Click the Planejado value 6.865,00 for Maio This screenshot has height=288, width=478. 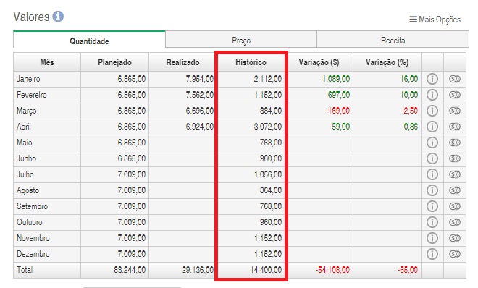131,143
